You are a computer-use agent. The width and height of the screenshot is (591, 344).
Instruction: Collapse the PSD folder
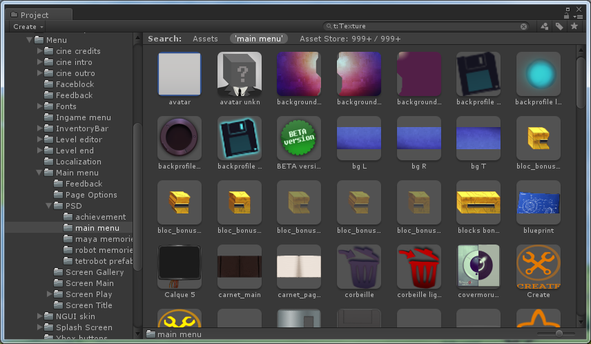coord(49,206)
